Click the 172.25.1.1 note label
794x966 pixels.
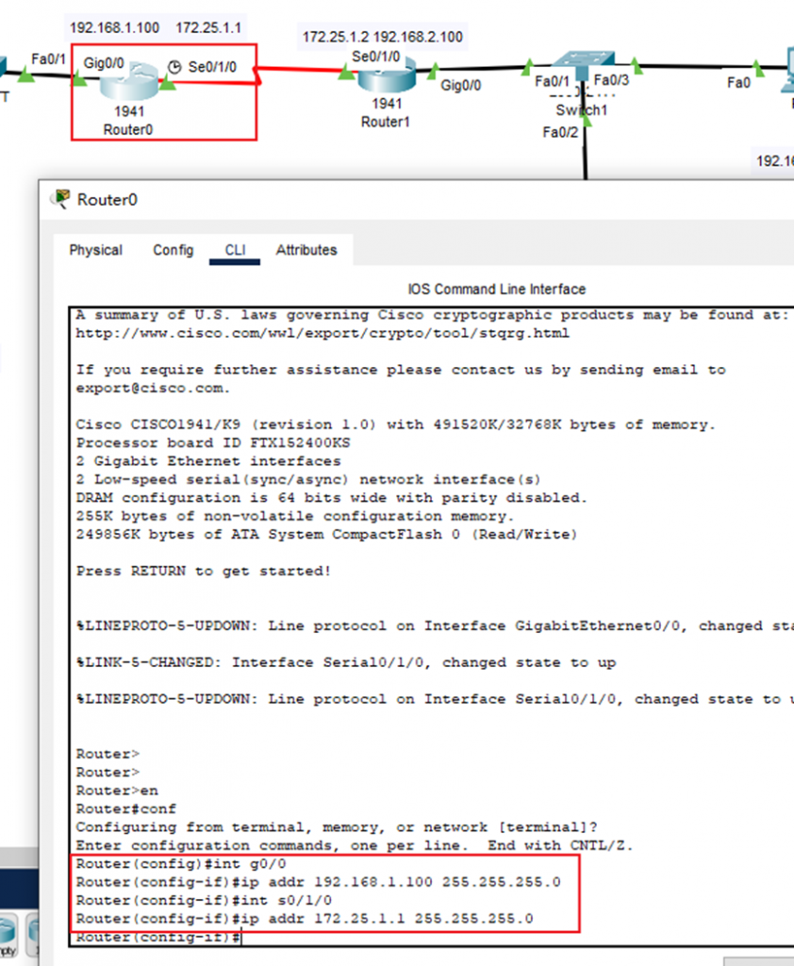[208, 27]
